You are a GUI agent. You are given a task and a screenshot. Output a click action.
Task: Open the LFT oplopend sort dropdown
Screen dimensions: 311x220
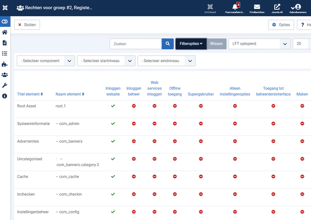(259, 44)
